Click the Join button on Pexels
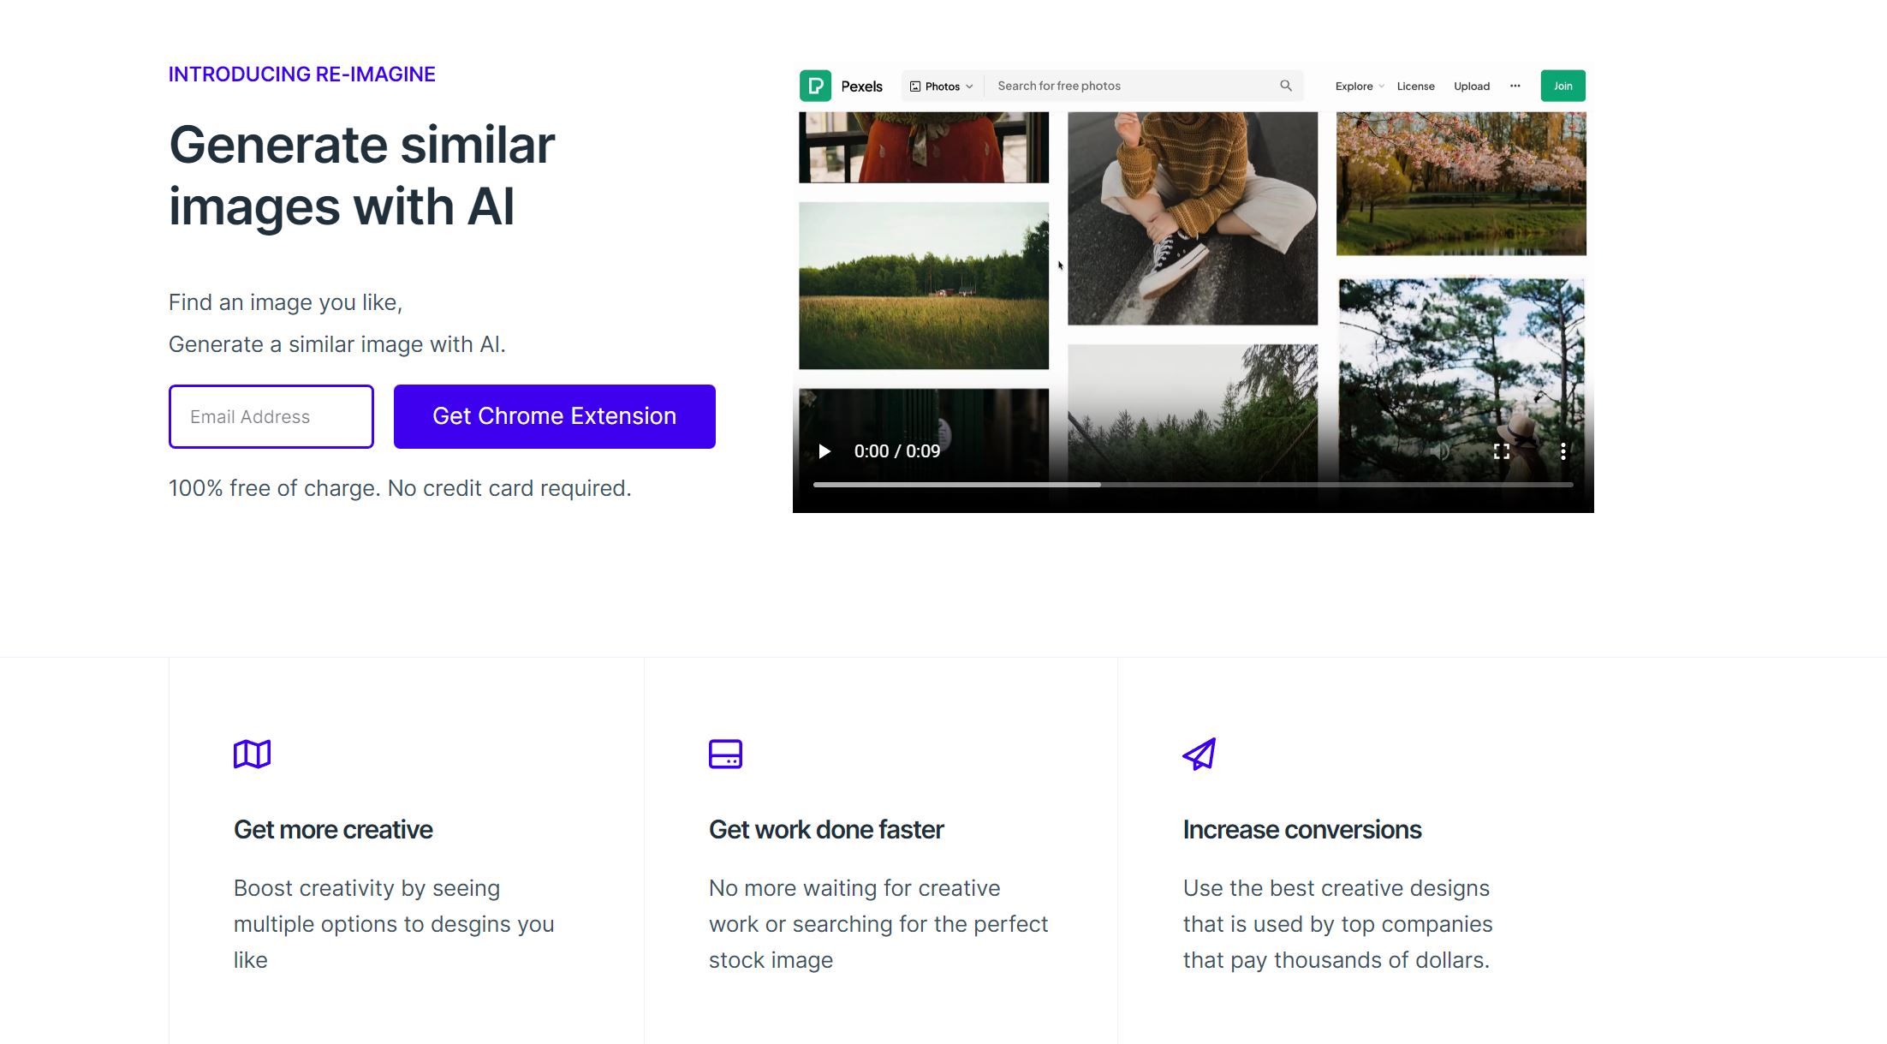Screen dimensions: 1887x1044 pyautogui.click(x=1561, y=85)
